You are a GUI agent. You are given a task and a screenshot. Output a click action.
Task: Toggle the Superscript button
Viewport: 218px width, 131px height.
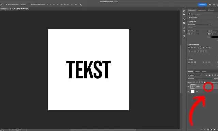click(195, 48)
